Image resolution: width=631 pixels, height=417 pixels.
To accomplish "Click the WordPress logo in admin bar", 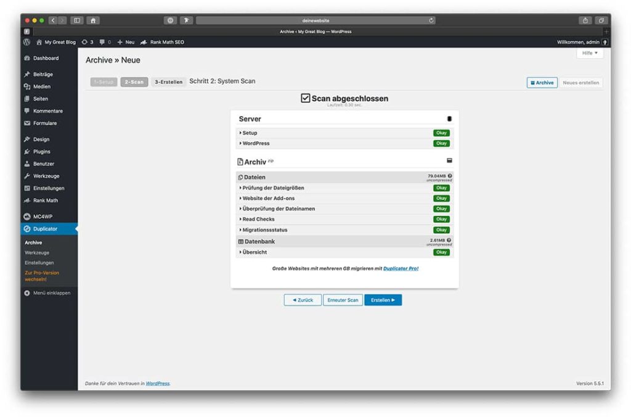I will tap(27, 42).
